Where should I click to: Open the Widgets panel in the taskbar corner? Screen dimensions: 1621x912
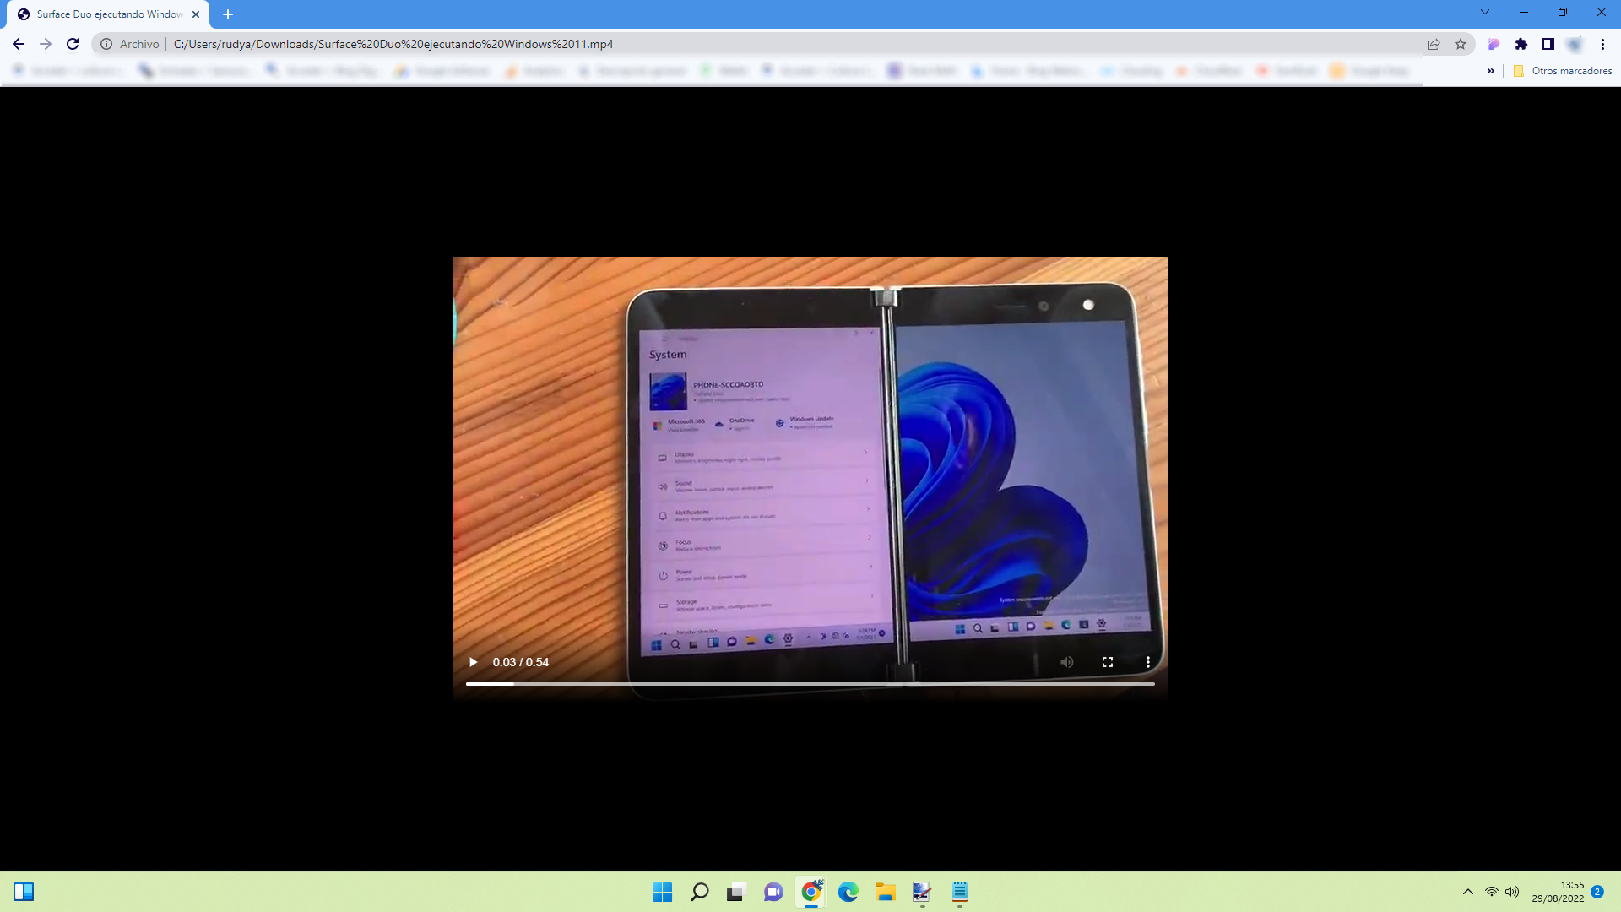pos(24,892)
